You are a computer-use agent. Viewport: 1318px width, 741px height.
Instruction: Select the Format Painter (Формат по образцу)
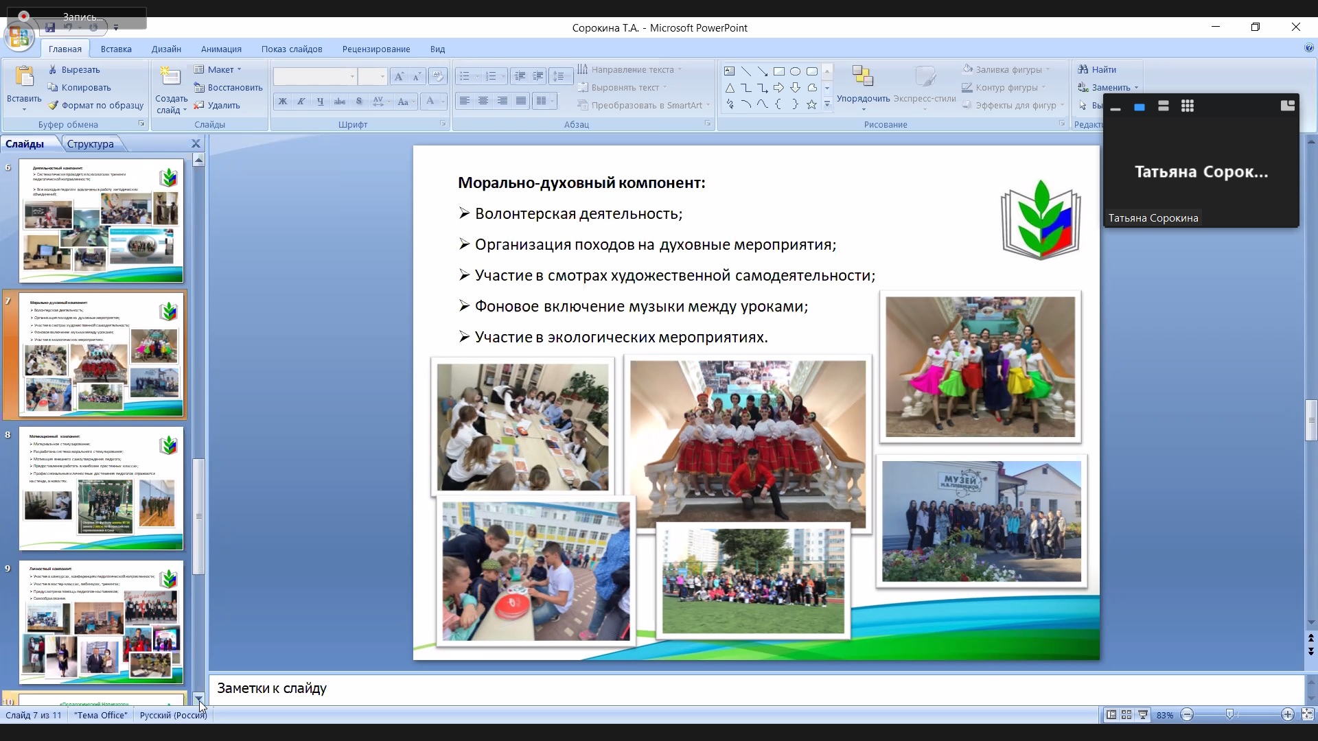(95, 105)
